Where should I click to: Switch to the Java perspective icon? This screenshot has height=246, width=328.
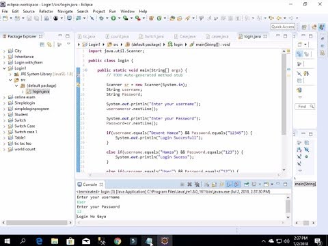pyautogui.click(x=322, y=27)
